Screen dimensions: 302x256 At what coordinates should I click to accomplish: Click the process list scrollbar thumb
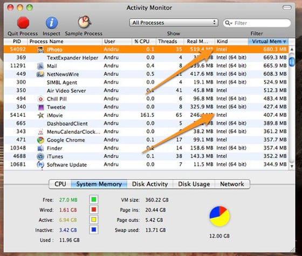coord(292,62)
